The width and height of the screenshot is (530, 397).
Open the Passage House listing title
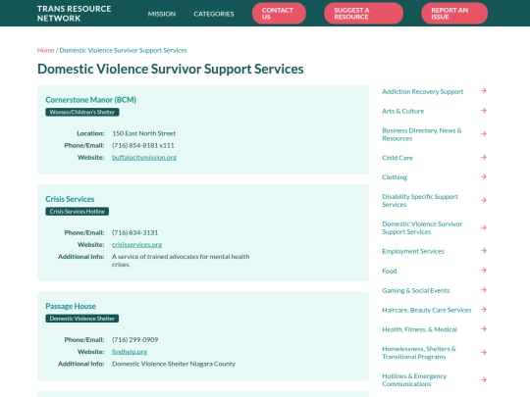[71, 306]
